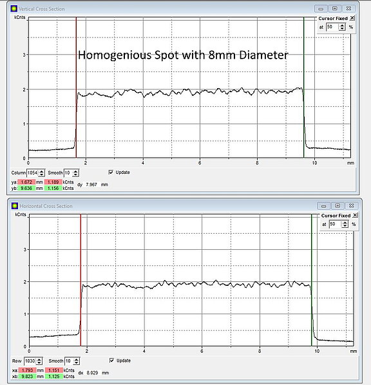
Task: Click the Smooth field in Horizontal Cross Section
Action: pyautogui.click(x=69, y=361)
